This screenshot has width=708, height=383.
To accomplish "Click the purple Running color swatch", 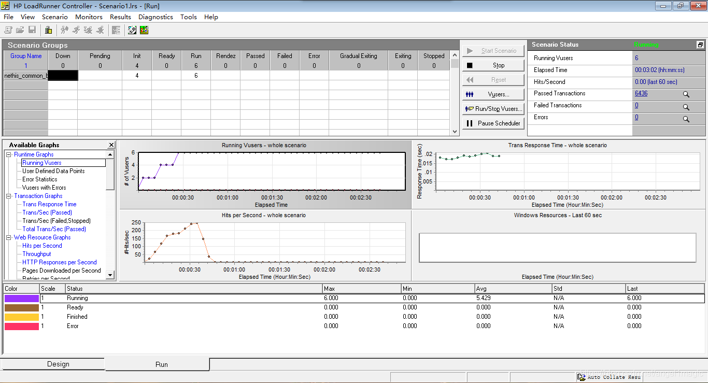I will pyautogui.click(x=22, y=299).
